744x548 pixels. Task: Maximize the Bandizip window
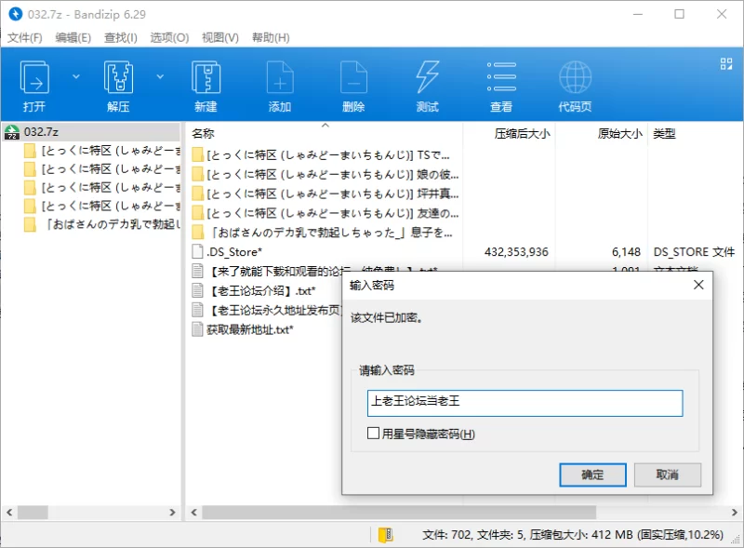click(x=680, y=14)
